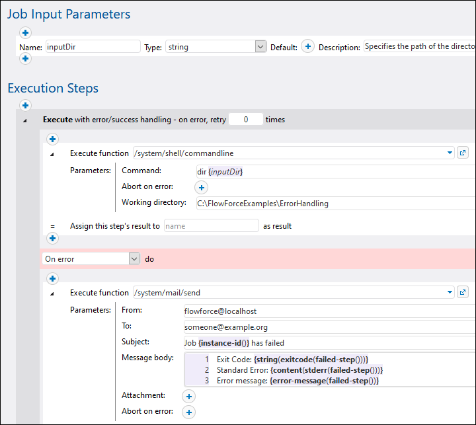Add default value with plus icon
Viewport: 476px width, 425px height.
(307, 47)
